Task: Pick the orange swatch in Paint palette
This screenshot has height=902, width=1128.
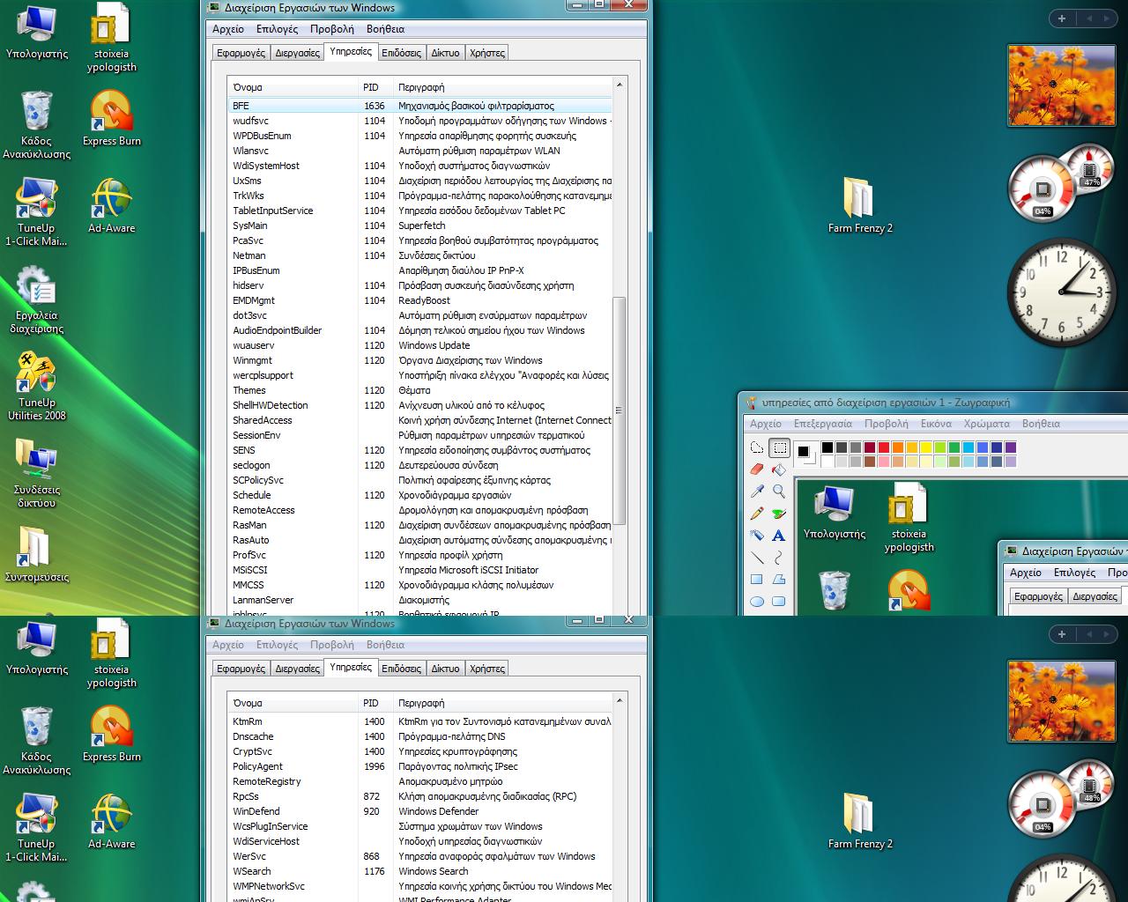Action: point(898,447)
